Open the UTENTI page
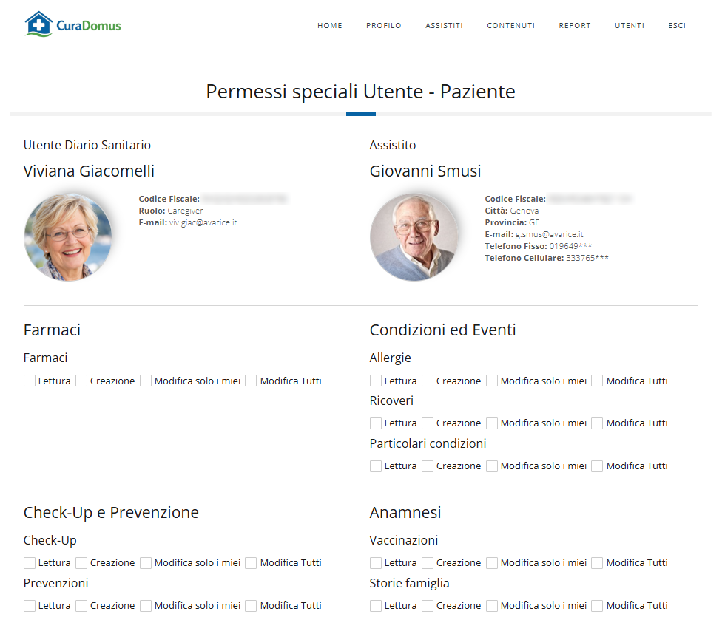 point(630,26)
